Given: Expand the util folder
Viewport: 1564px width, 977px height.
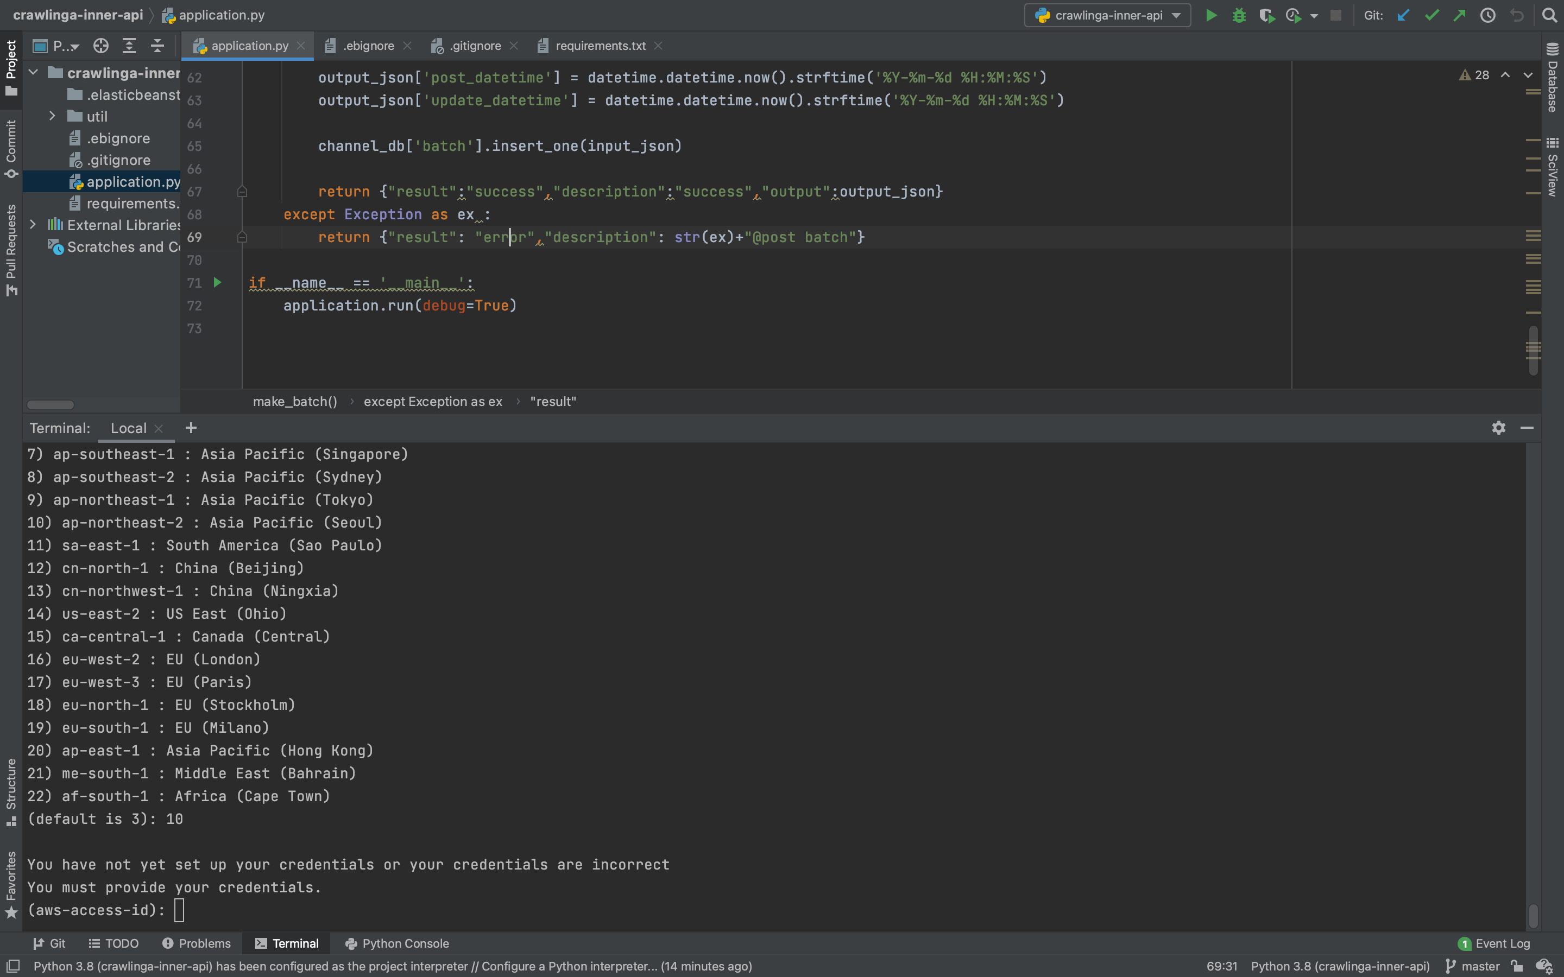Looking at the screenshot, I should click(52, 116).
